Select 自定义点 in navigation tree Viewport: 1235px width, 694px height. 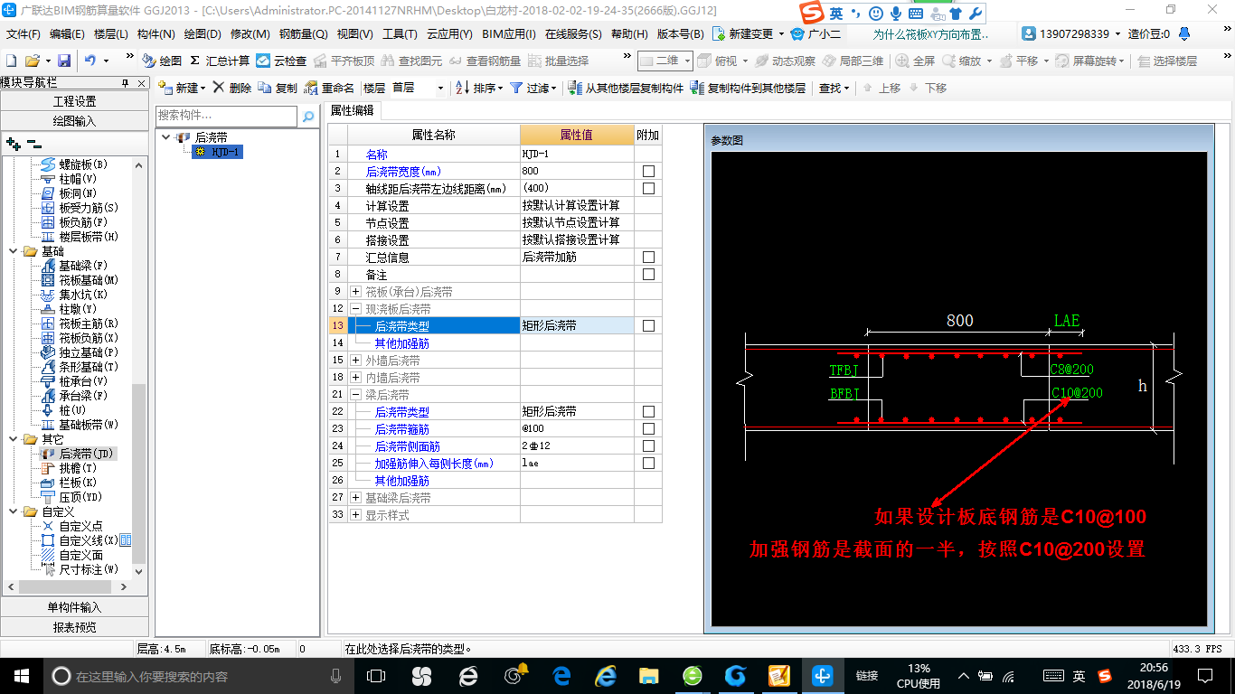point(72,526)
